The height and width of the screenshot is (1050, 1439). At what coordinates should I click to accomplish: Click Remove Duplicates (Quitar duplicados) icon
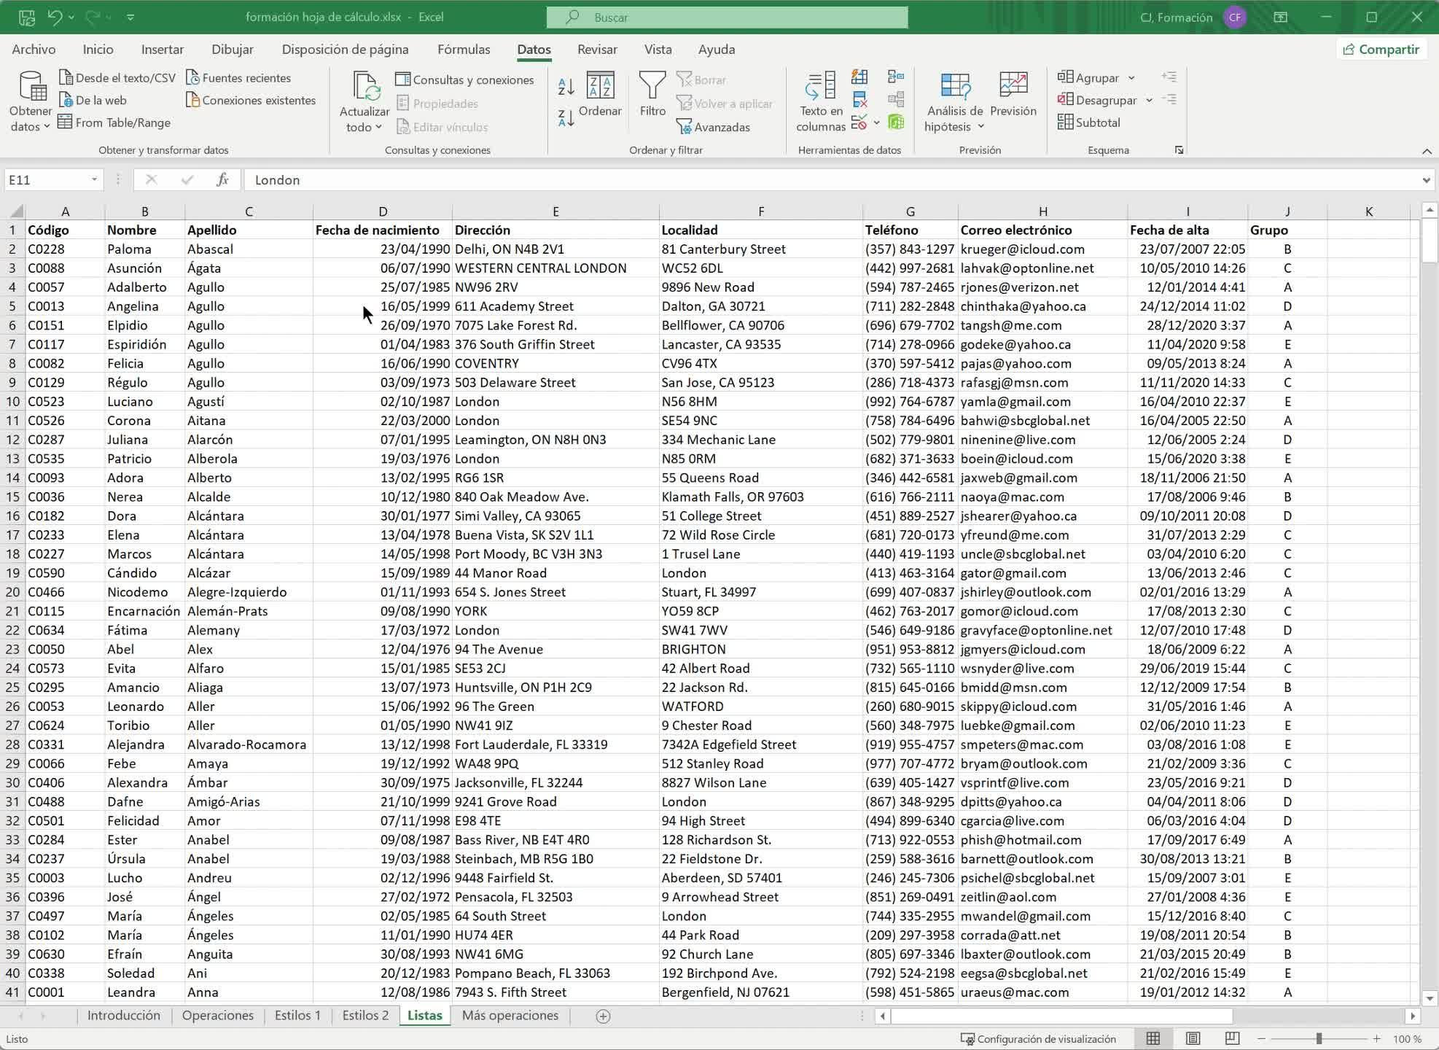(x=860, y=100)
